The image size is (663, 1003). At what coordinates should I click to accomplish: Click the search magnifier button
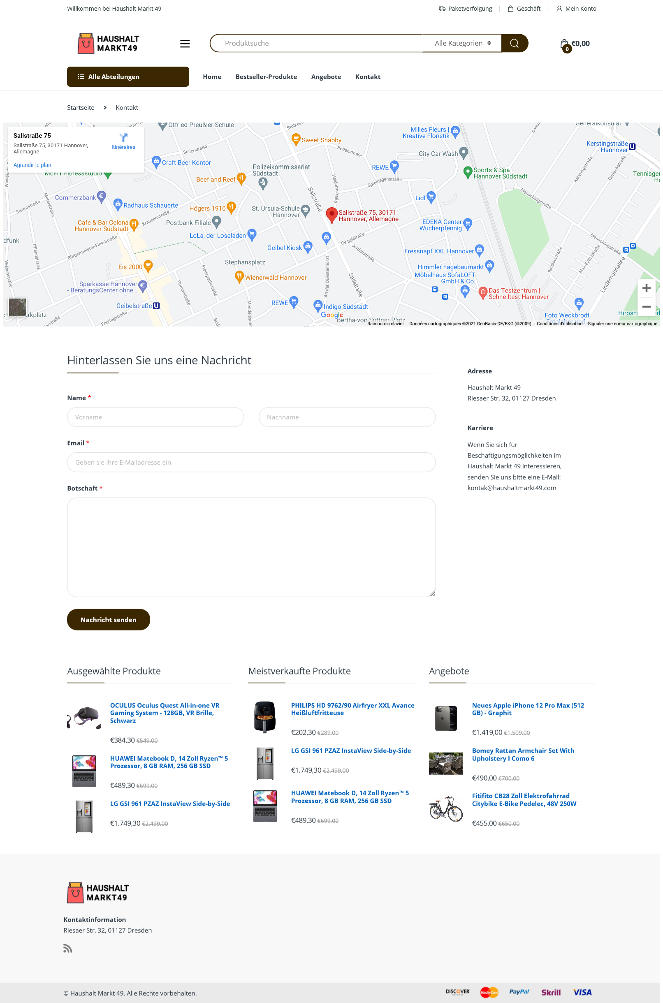(514, 43)
